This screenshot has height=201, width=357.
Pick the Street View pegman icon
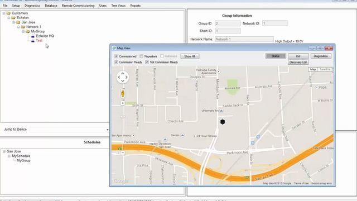point(123,94)
